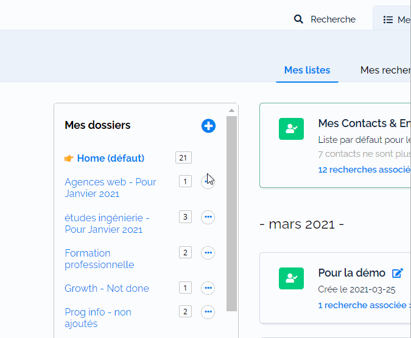Open the Home (défaut) folder
Image resolution: width=411 pixels, height=338 pixels.
pyautogui.click(x=111, y=158)
